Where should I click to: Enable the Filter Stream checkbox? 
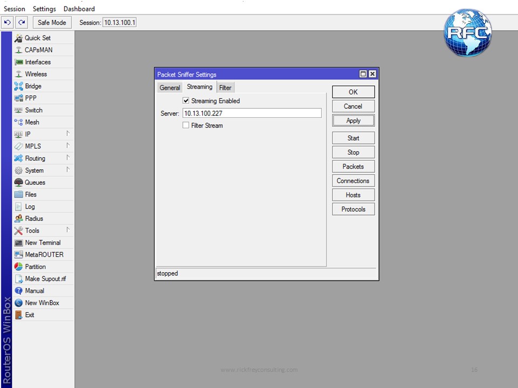[186, 126]
